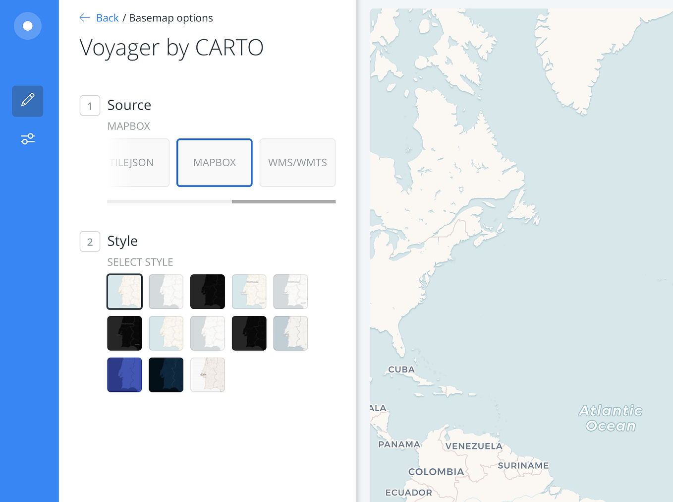Select the currently highlighted Voyager style thumbnail
The height and width of the screenshot is (502, 673).
click(124, 292)
